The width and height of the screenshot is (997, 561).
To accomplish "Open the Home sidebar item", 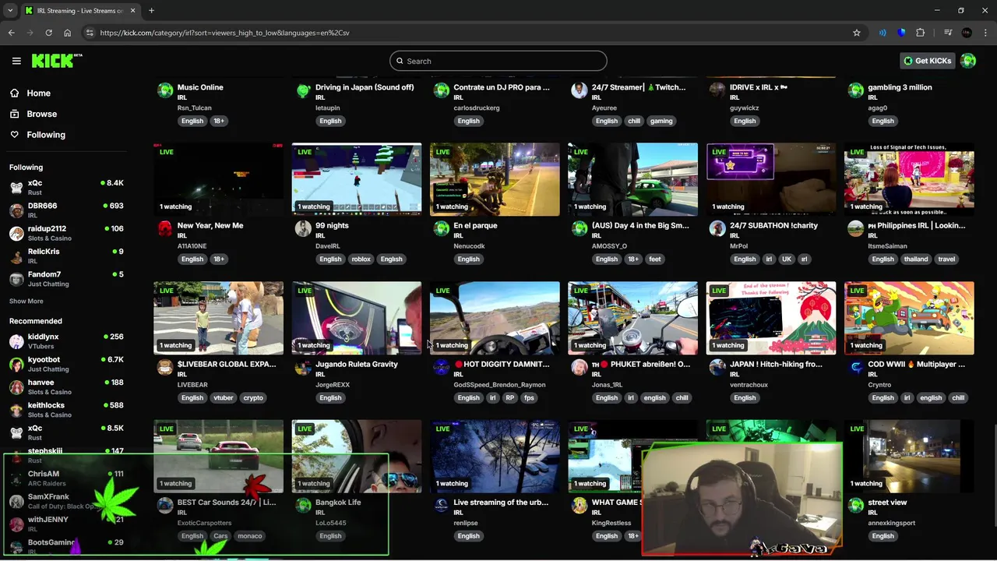I will click(38, 93).
